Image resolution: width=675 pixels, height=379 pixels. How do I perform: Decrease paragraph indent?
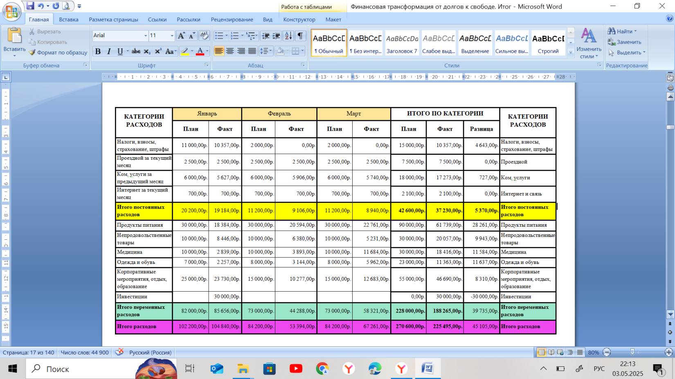pyautogui.click(x=265, y=36)
